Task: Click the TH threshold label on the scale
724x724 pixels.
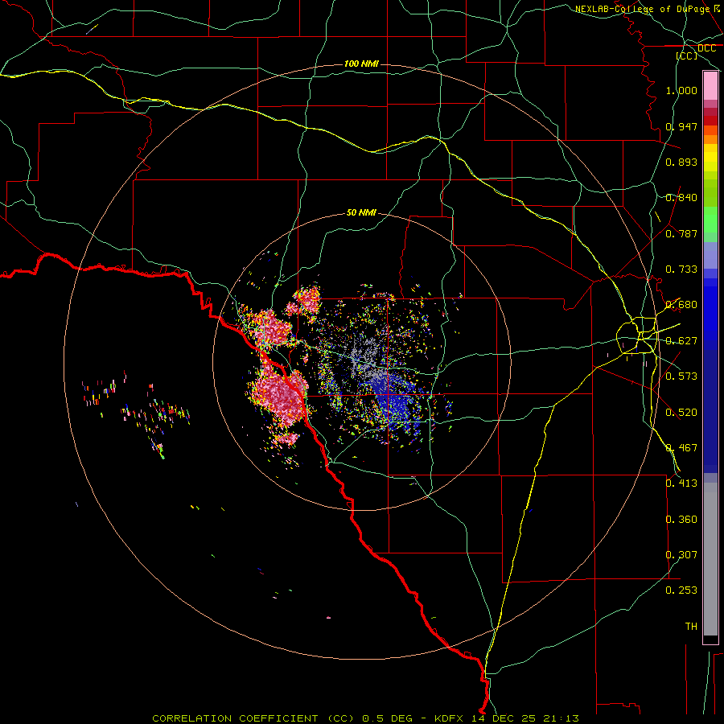Action: [x=691, y=627]
